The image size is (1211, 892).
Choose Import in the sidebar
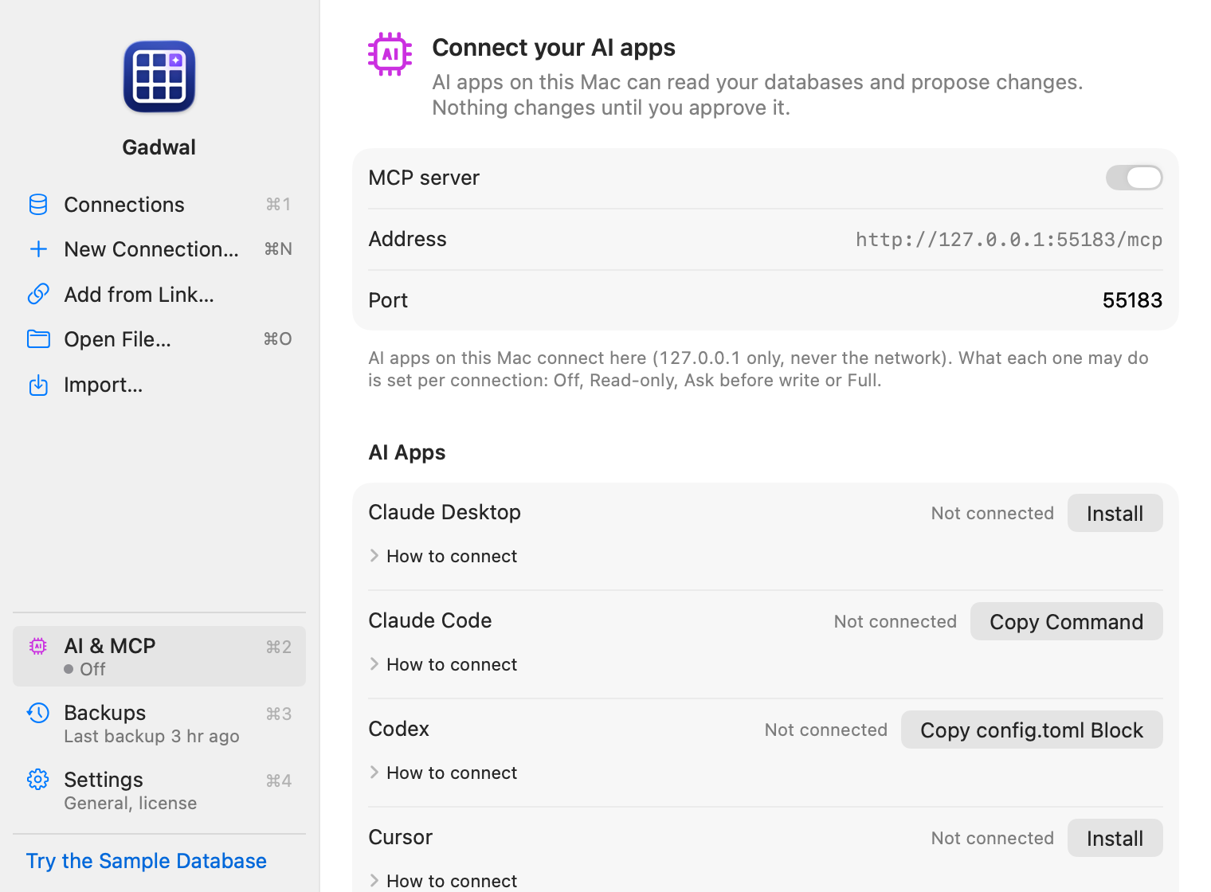click(x=159, y=385)
